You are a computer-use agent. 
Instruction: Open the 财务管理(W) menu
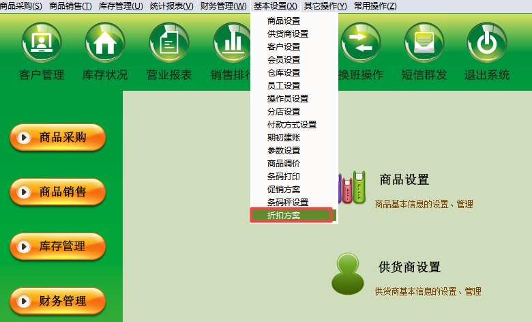[223, 6]
